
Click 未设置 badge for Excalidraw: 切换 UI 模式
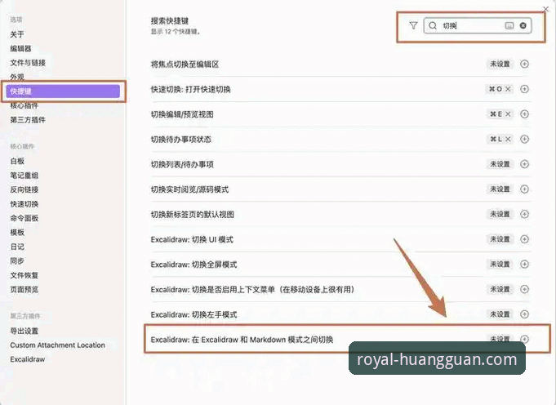point(500,239)
